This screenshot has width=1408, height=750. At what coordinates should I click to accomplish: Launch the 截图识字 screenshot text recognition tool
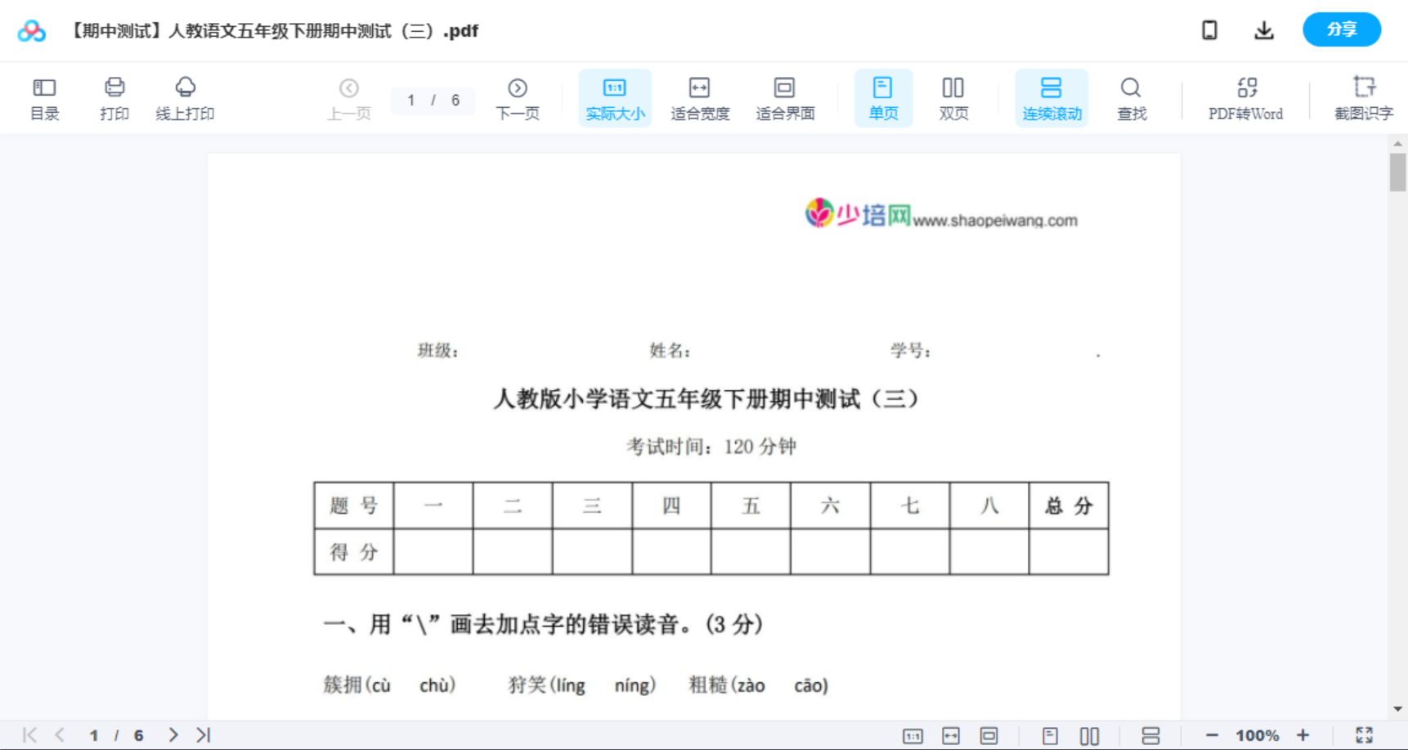point(1364,97)
